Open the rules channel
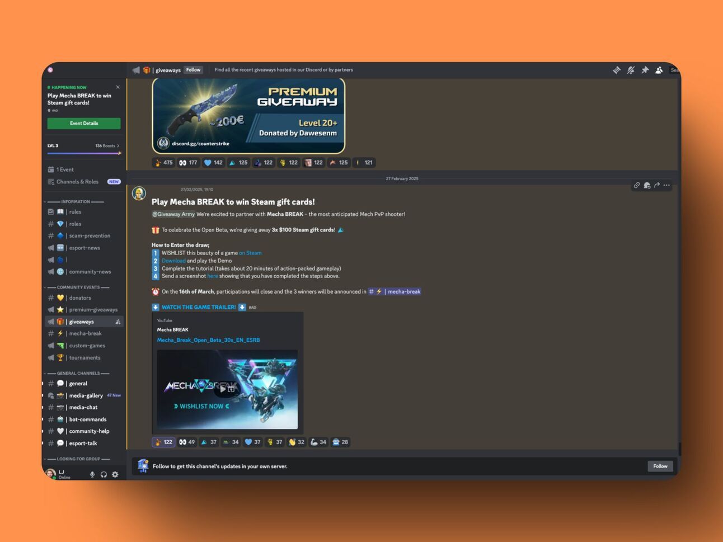The width and height of the screenshot is (723, 542). (84, 212)
